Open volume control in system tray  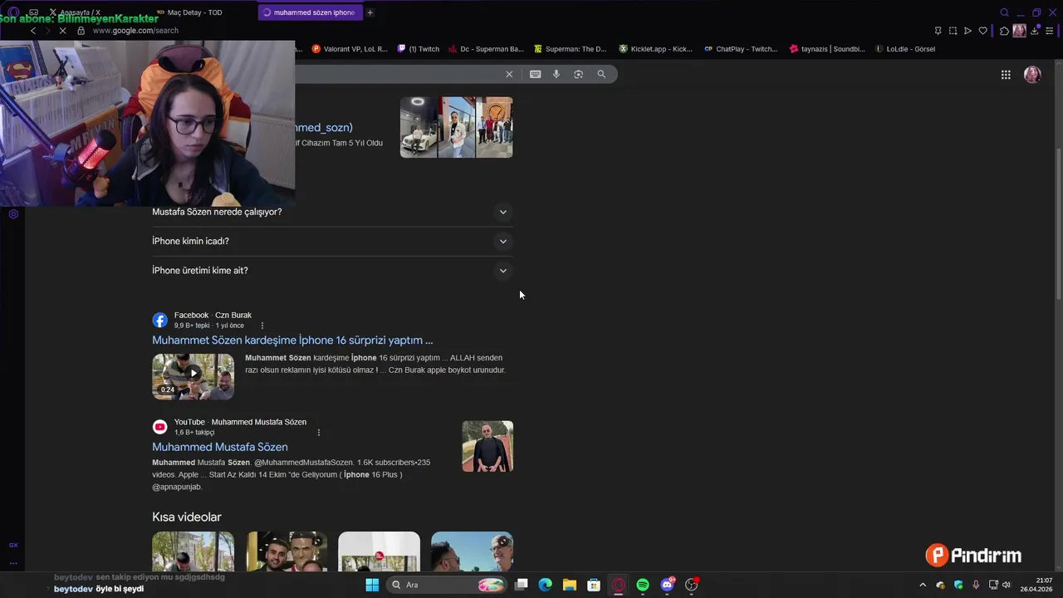[x=1007, y=585]
